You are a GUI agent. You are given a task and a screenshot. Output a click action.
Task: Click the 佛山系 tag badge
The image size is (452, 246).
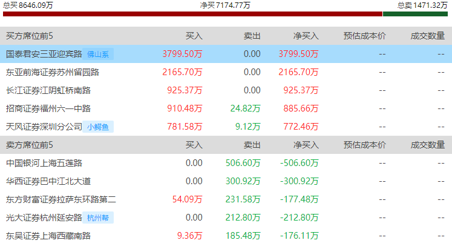[98, 54]
